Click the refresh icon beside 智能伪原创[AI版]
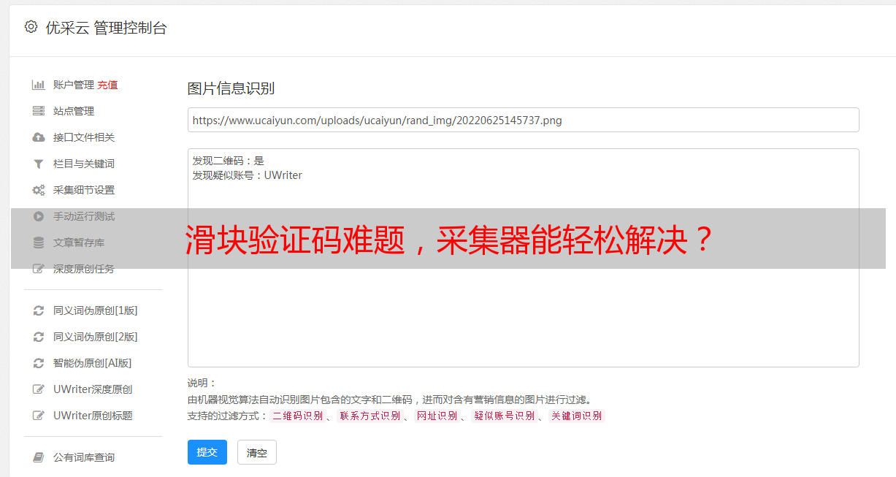 39,363
